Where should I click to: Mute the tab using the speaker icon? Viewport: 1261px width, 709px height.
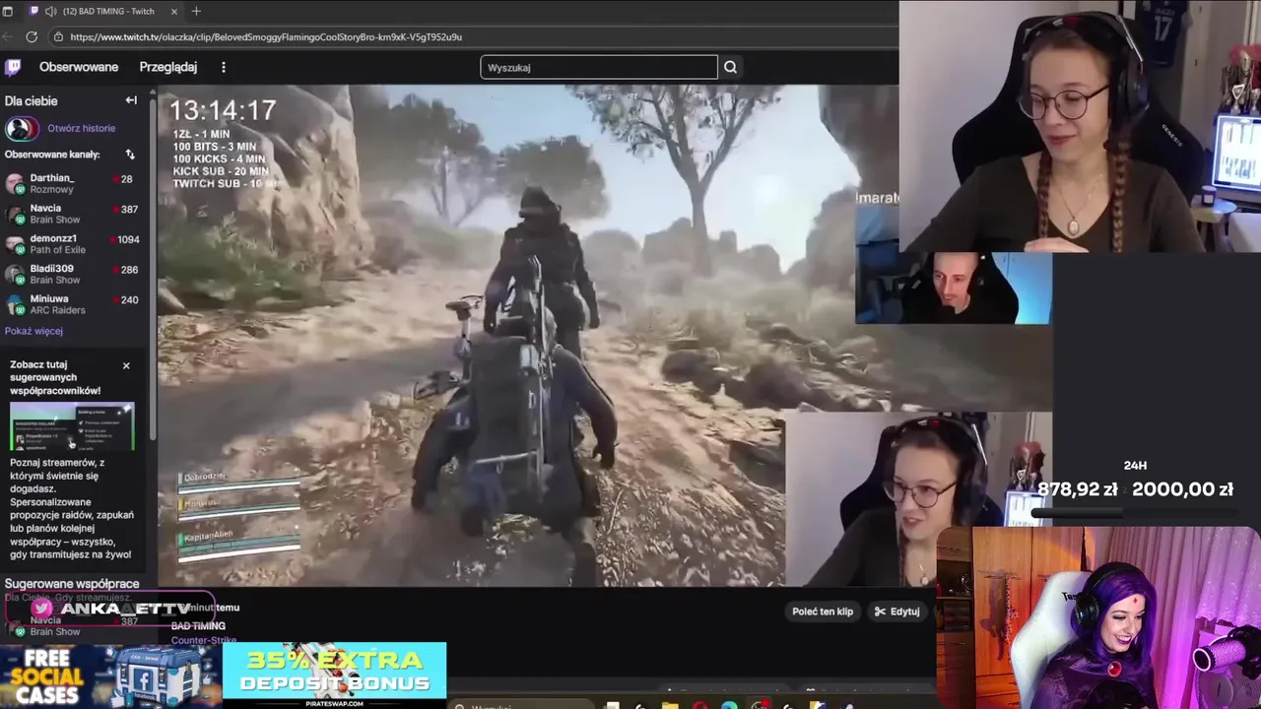[49, 11]
